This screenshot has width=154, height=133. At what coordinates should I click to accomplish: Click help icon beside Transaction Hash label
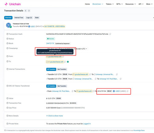coord(7,34)
